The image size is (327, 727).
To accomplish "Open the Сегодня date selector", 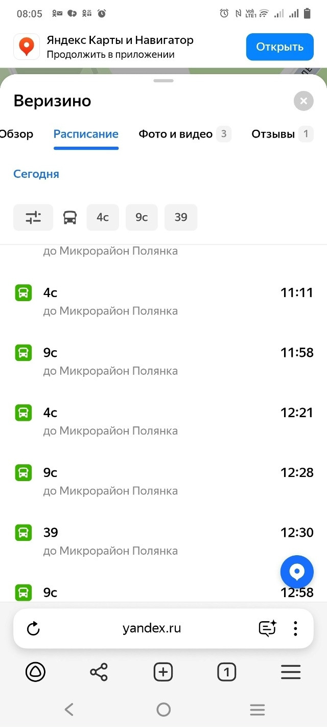I will [36, 174].
